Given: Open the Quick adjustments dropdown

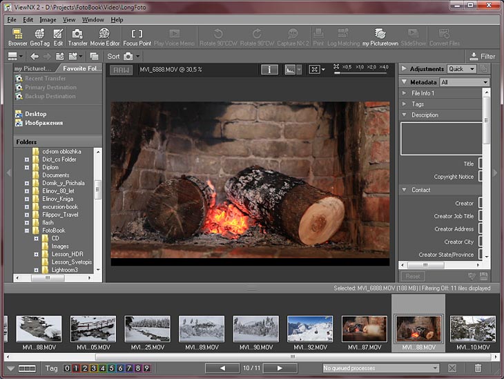Looking at the screenshot, I should click(x=462, y=69).
